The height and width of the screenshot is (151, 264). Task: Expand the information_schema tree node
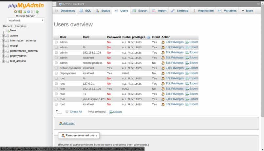3,41
